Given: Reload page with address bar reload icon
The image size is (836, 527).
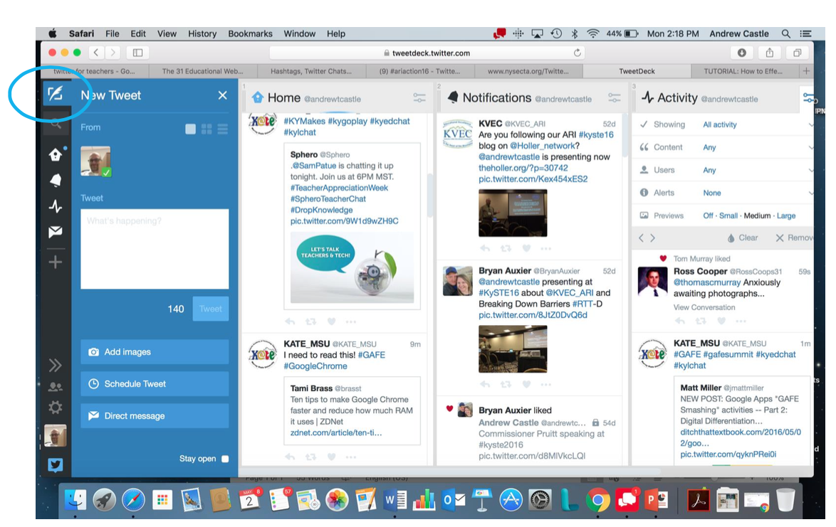Looking at the screenshot, I should click(x=577, y=53).
